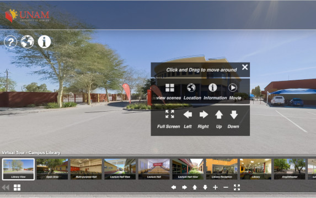This screenshot has width=316, height=198.
Task: Select Location globe in help panel
Action: point(191,88)
